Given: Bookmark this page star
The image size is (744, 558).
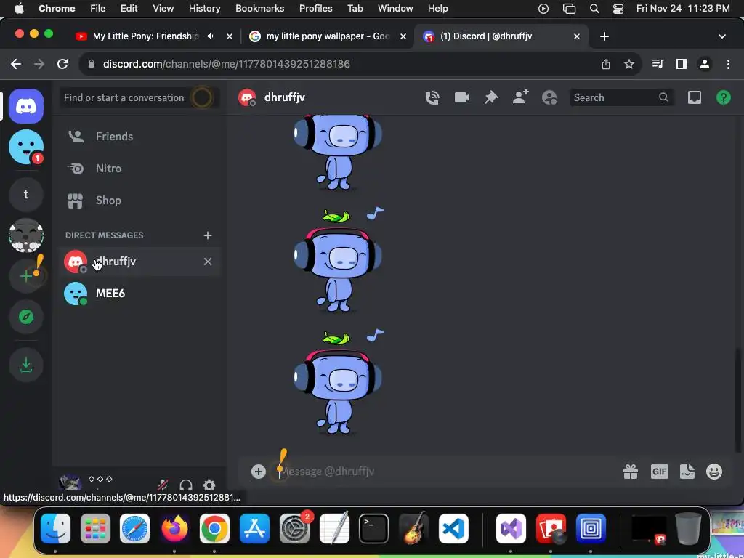Looking at the screenshot, I should (628, 64).
